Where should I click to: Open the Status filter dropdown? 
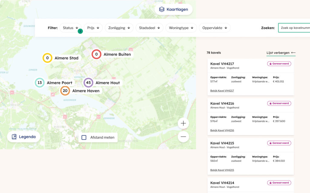click(x=70, y=27)
